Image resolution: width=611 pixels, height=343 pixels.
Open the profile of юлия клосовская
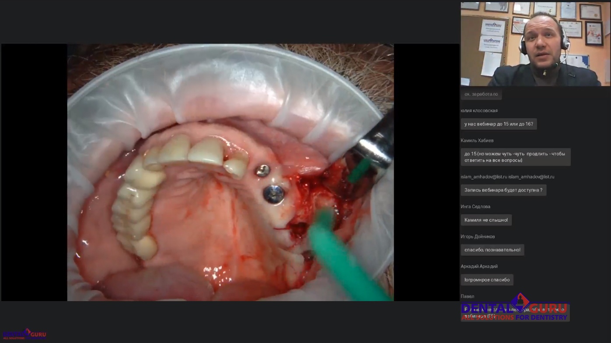(479, 110)
